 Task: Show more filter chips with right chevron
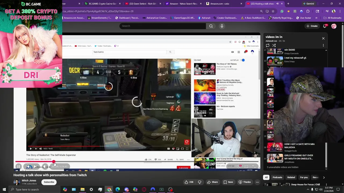coord(324,177)
